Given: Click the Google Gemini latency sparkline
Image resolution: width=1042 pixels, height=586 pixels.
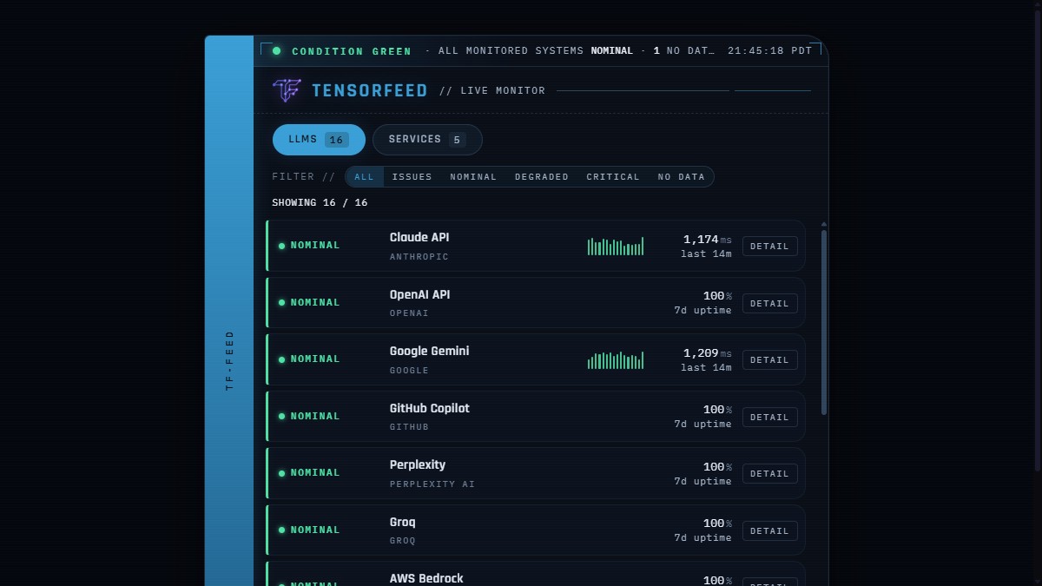Looking at the screenshot, I should (x=616, y=360).
